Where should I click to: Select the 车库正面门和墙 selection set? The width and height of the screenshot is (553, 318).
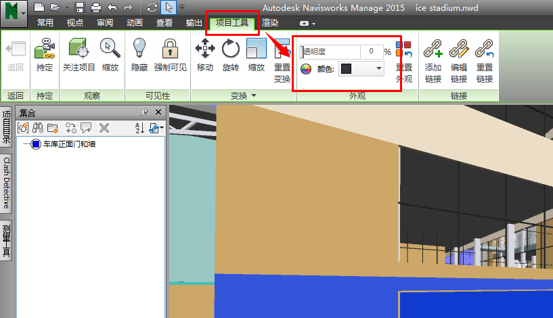[x=68, y=144]
